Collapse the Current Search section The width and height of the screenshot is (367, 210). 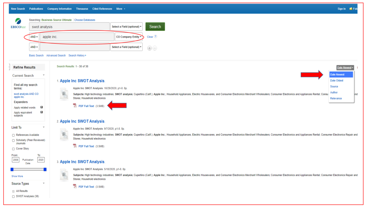coord(43,75)
